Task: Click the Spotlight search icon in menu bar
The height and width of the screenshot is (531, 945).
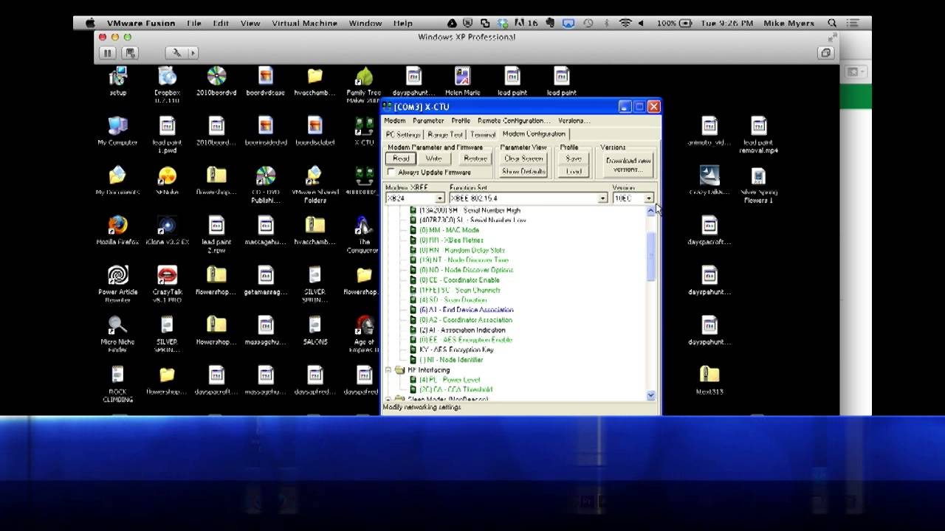Action: click(832, 23)
